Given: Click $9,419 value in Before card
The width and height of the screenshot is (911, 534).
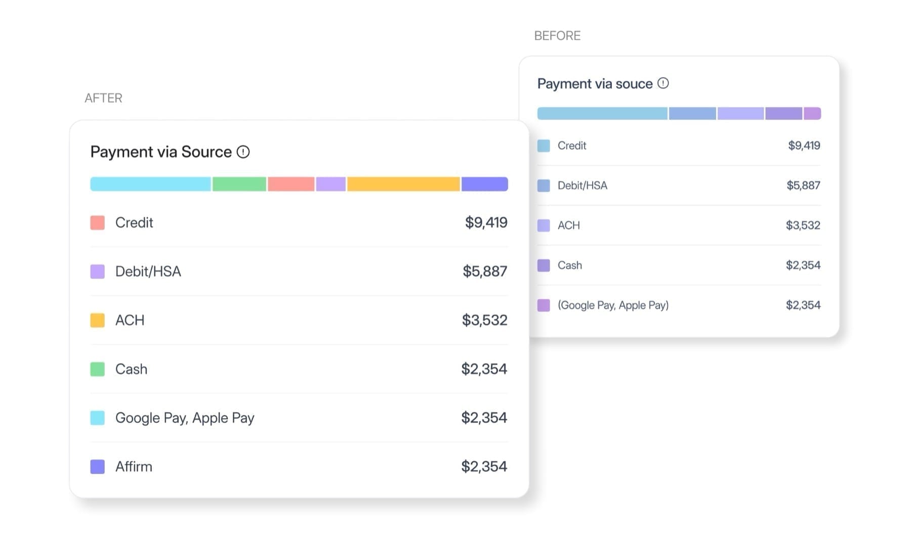Looking at the screenshot, I should tap(804, 146).
